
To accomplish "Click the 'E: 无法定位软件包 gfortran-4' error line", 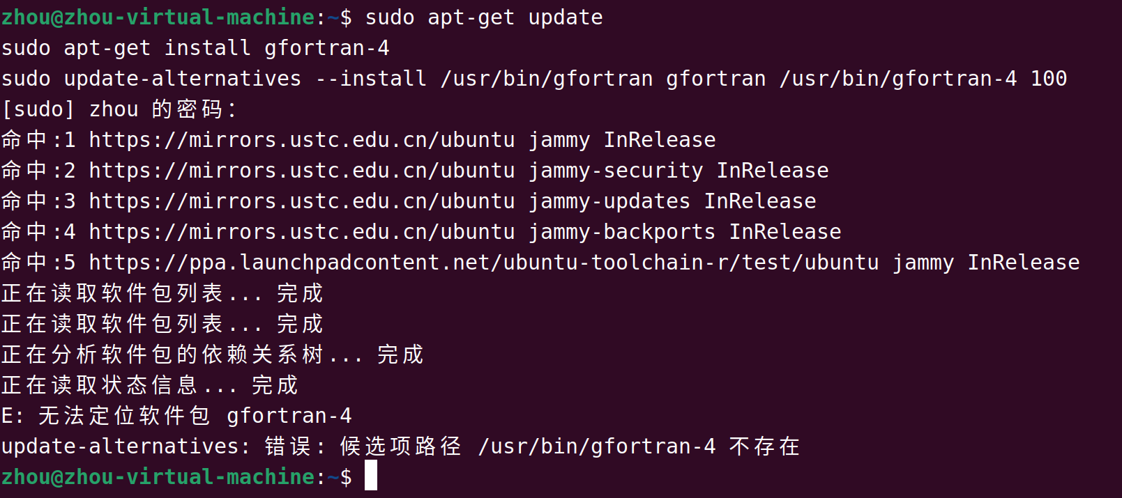I will pyautogui.click(x=176, y=416).
